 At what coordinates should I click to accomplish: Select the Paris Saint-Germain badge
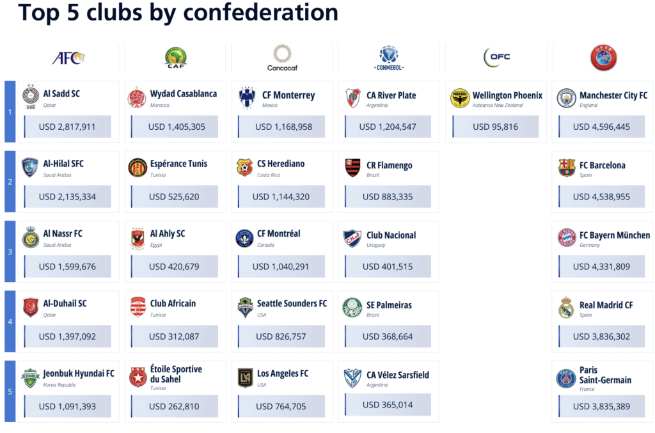tap(566, 379)
